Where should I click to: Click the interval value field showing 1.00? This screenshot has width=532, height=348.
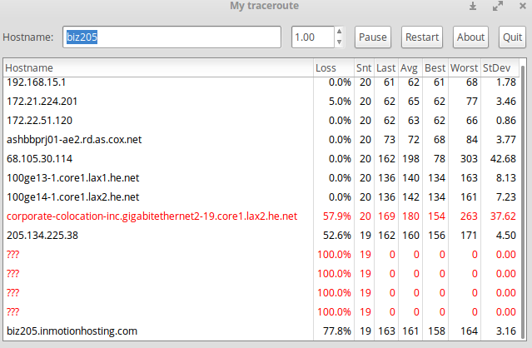[x=311, y=37]
